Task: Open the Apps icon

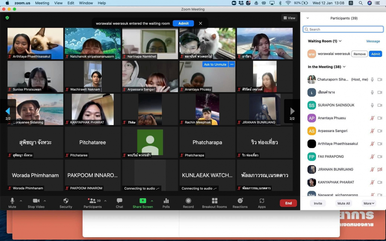Action: [x=262, y=201]
